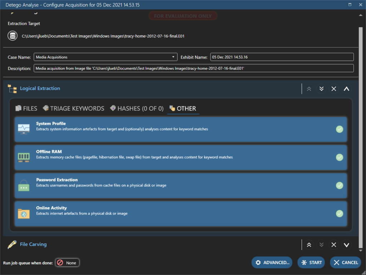Click the File Carving heading
The height and width of the screenshot is (275, 366).
point(33,244)
